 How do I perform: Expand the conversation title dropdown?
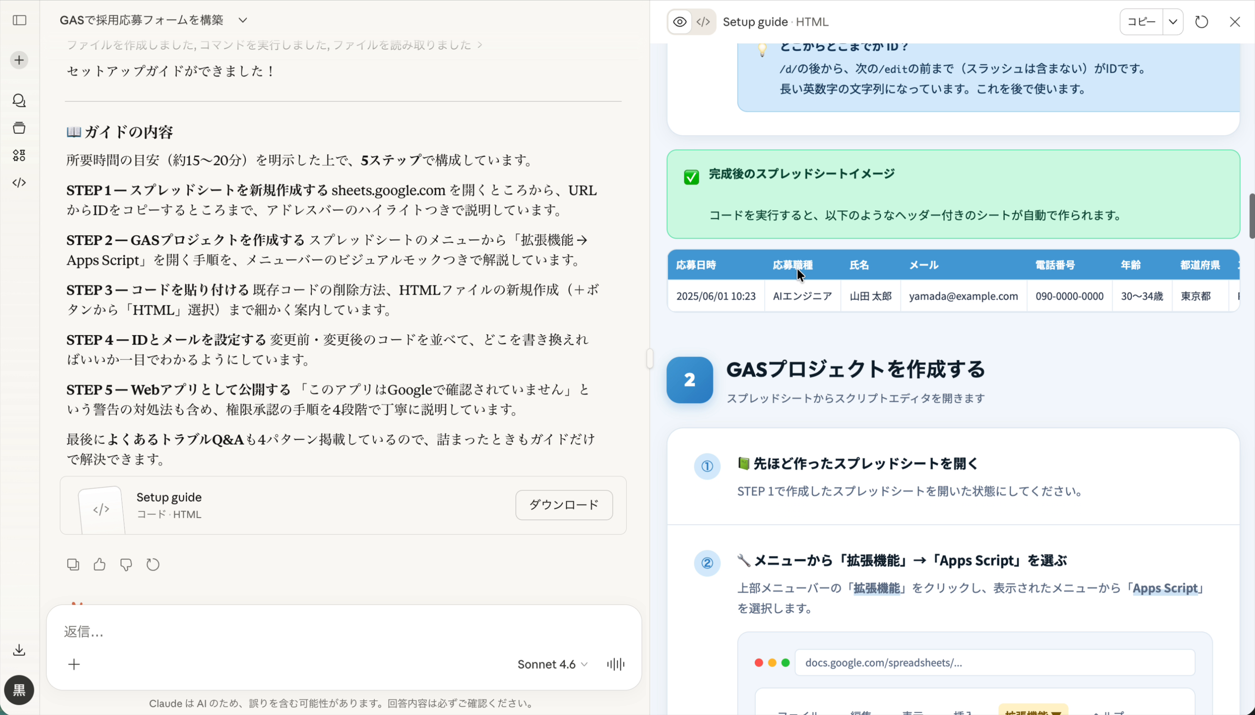[243, 20]
